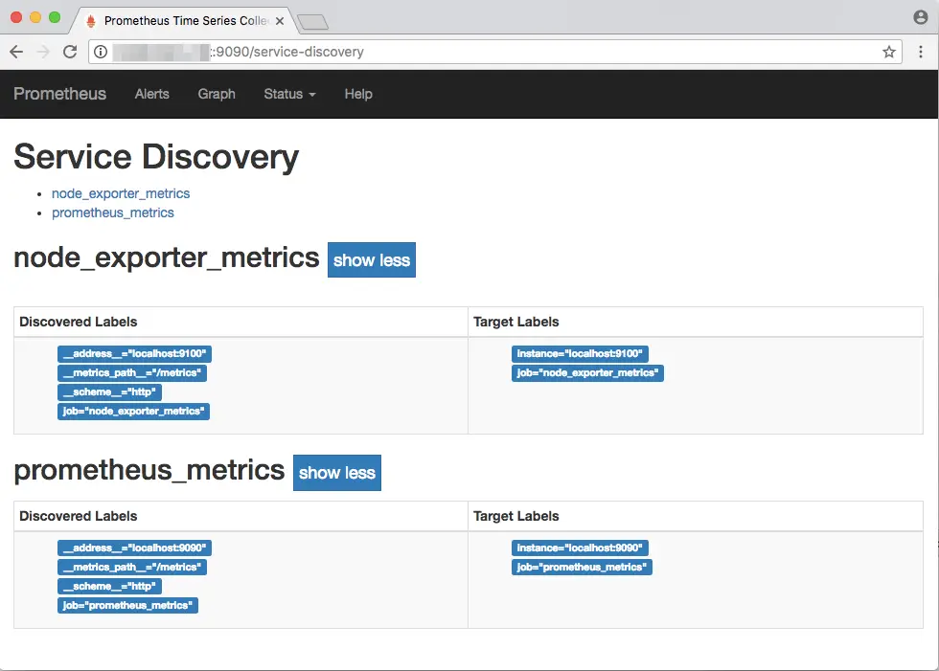Collapse prometheus_metrics with show less

pos(337,473)
